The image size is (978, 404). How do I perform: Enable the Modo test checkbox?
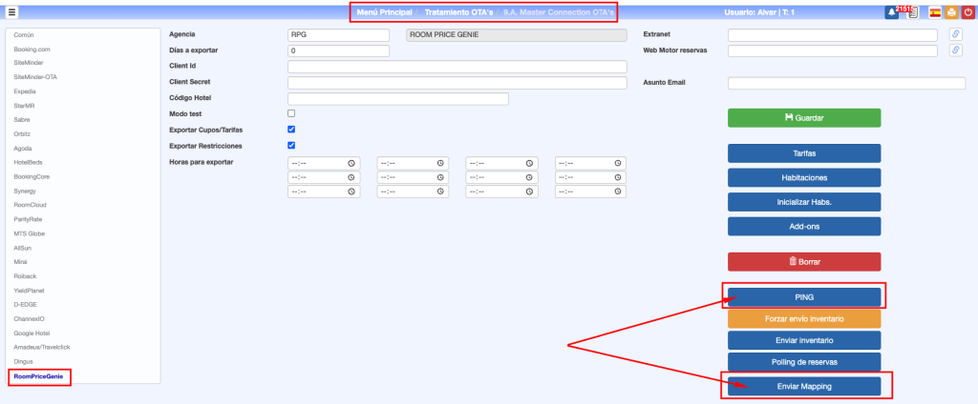[292, 114]
